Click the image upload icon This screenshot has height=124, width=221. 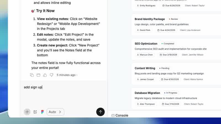35,112
